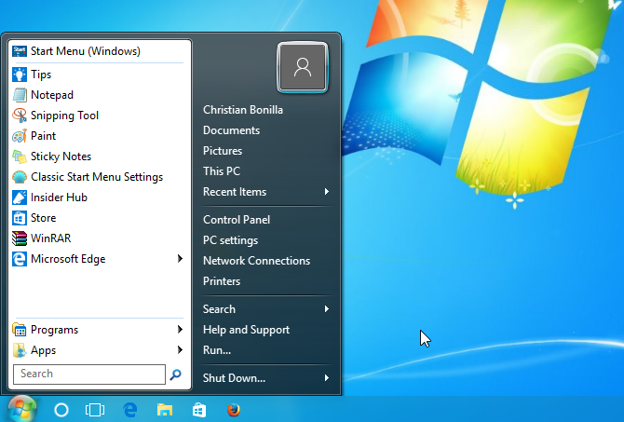Click the WinRAR icon

point(20,238)
